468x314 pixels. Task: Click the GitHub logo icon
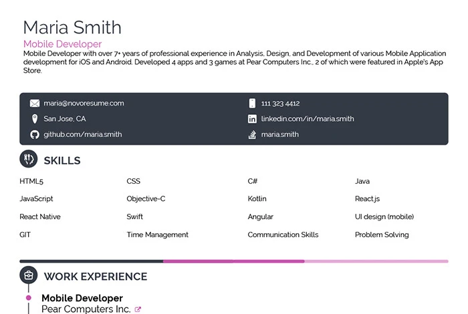click(35, 134)
